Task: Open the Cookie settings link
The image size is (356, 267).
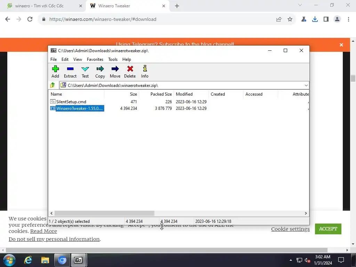Action: [x=290, y=229]
